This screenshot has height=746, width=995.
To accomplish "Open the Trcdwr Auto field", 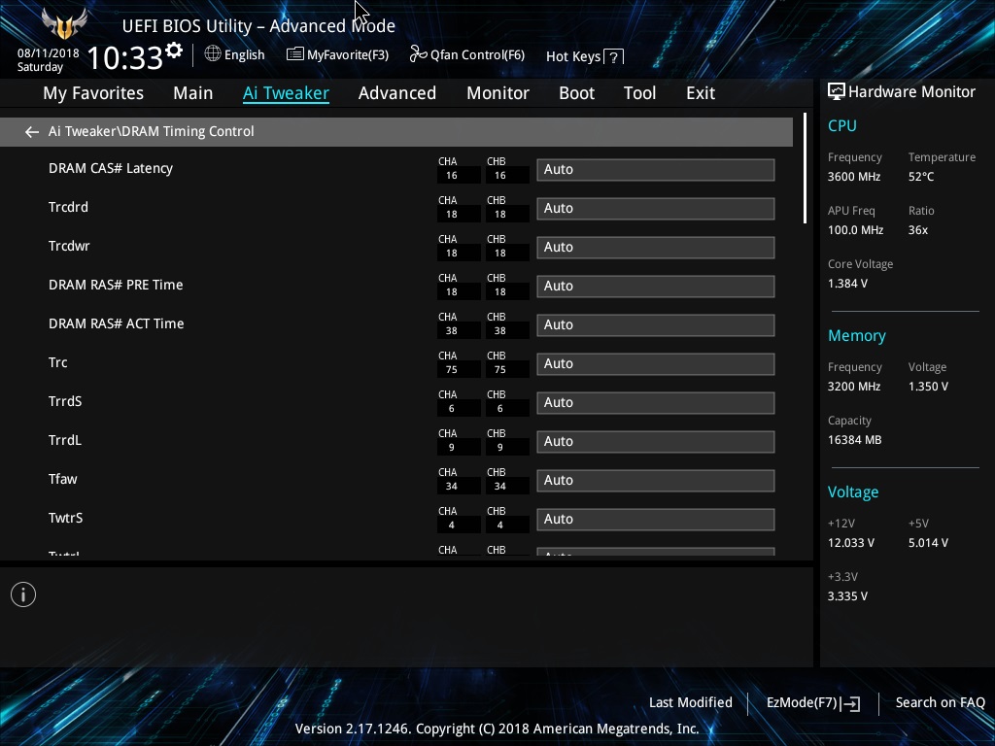I will [x=656, y=248].
